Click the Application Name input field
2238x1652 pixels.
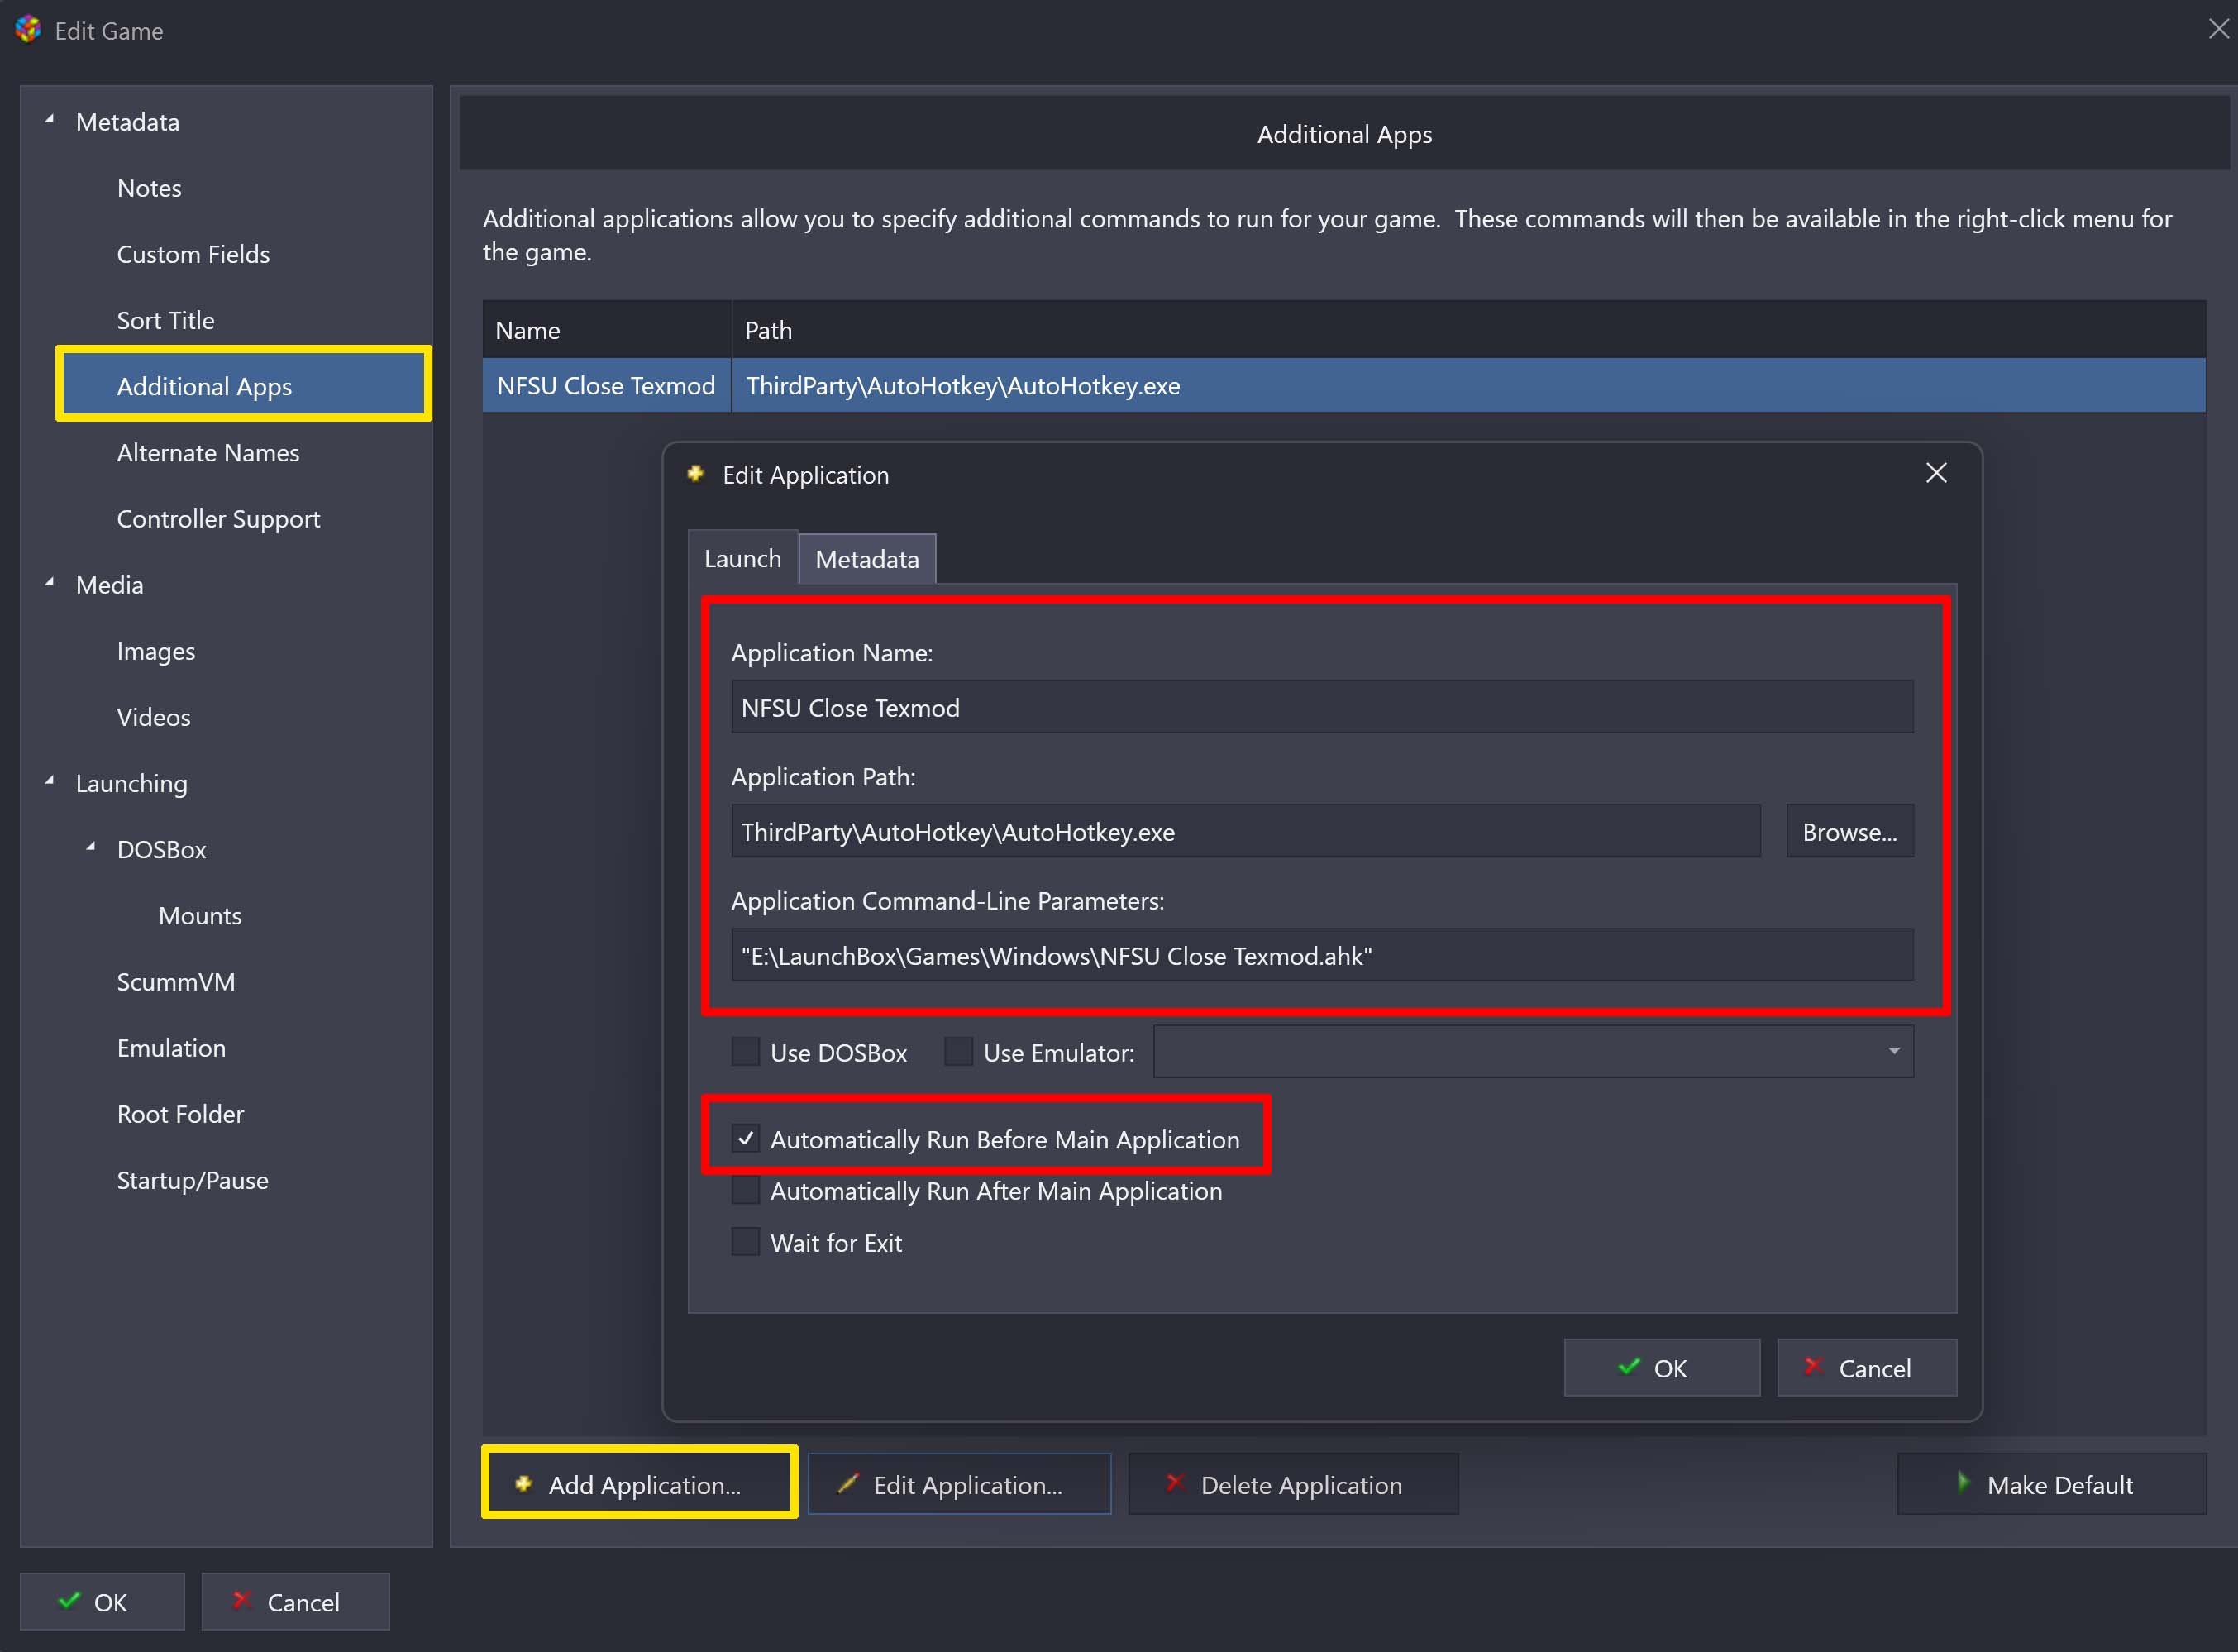(x=1322, y=707)
